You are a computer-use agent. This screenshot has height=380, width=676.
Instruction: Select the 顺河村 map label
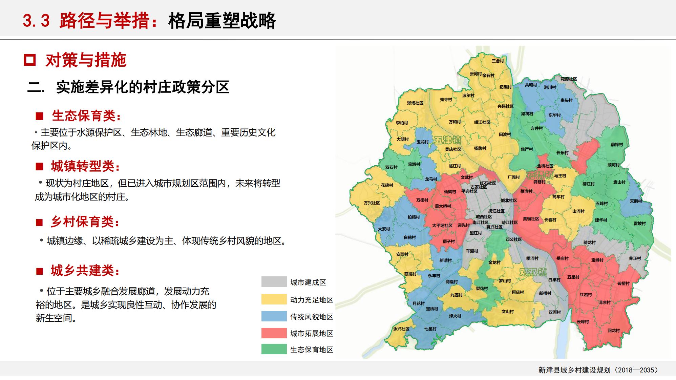click(x=614, y=165)
